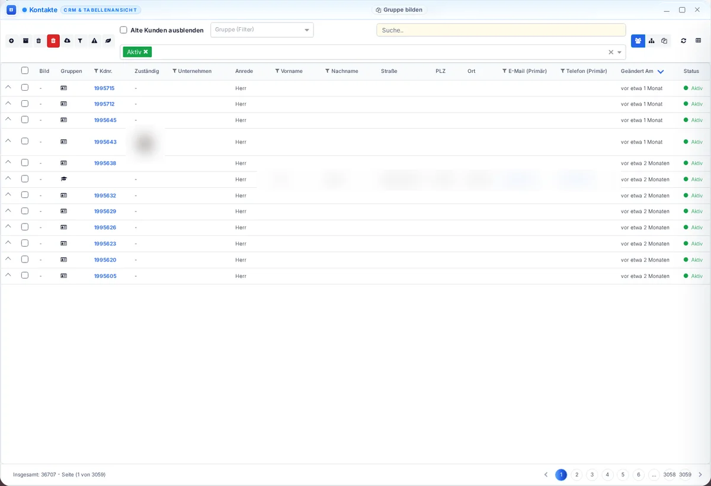Click the gray trash can icon

tap(39, 41)
